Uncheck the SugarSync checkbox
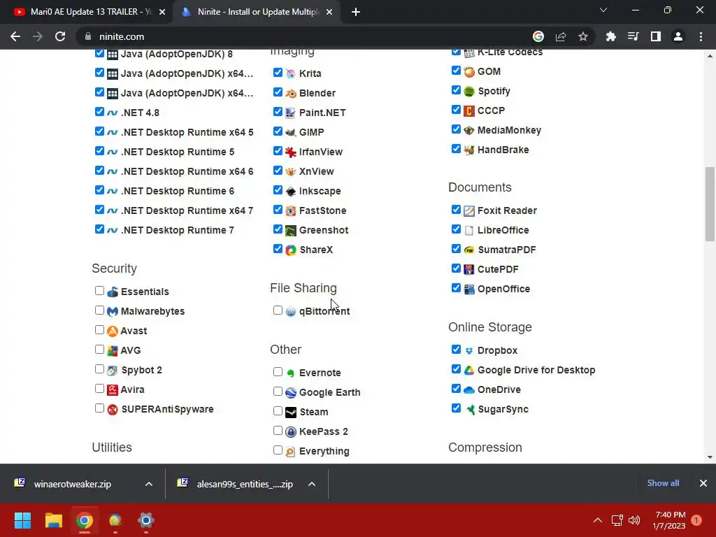716x537 pixels. (456, 408)
